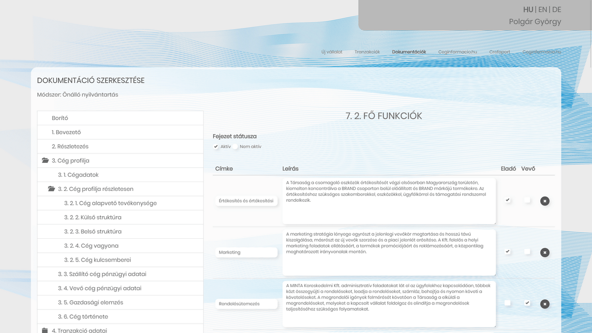Remove the Marketing function row
Image resolution: width=592 pixels, height=333 pixels.
pos(545,253)
